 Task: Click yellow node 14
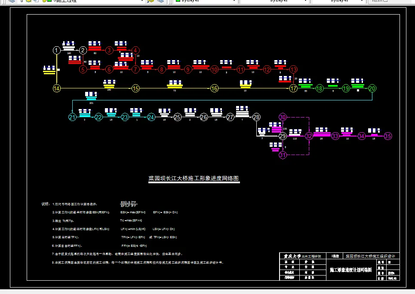[57, 88]
